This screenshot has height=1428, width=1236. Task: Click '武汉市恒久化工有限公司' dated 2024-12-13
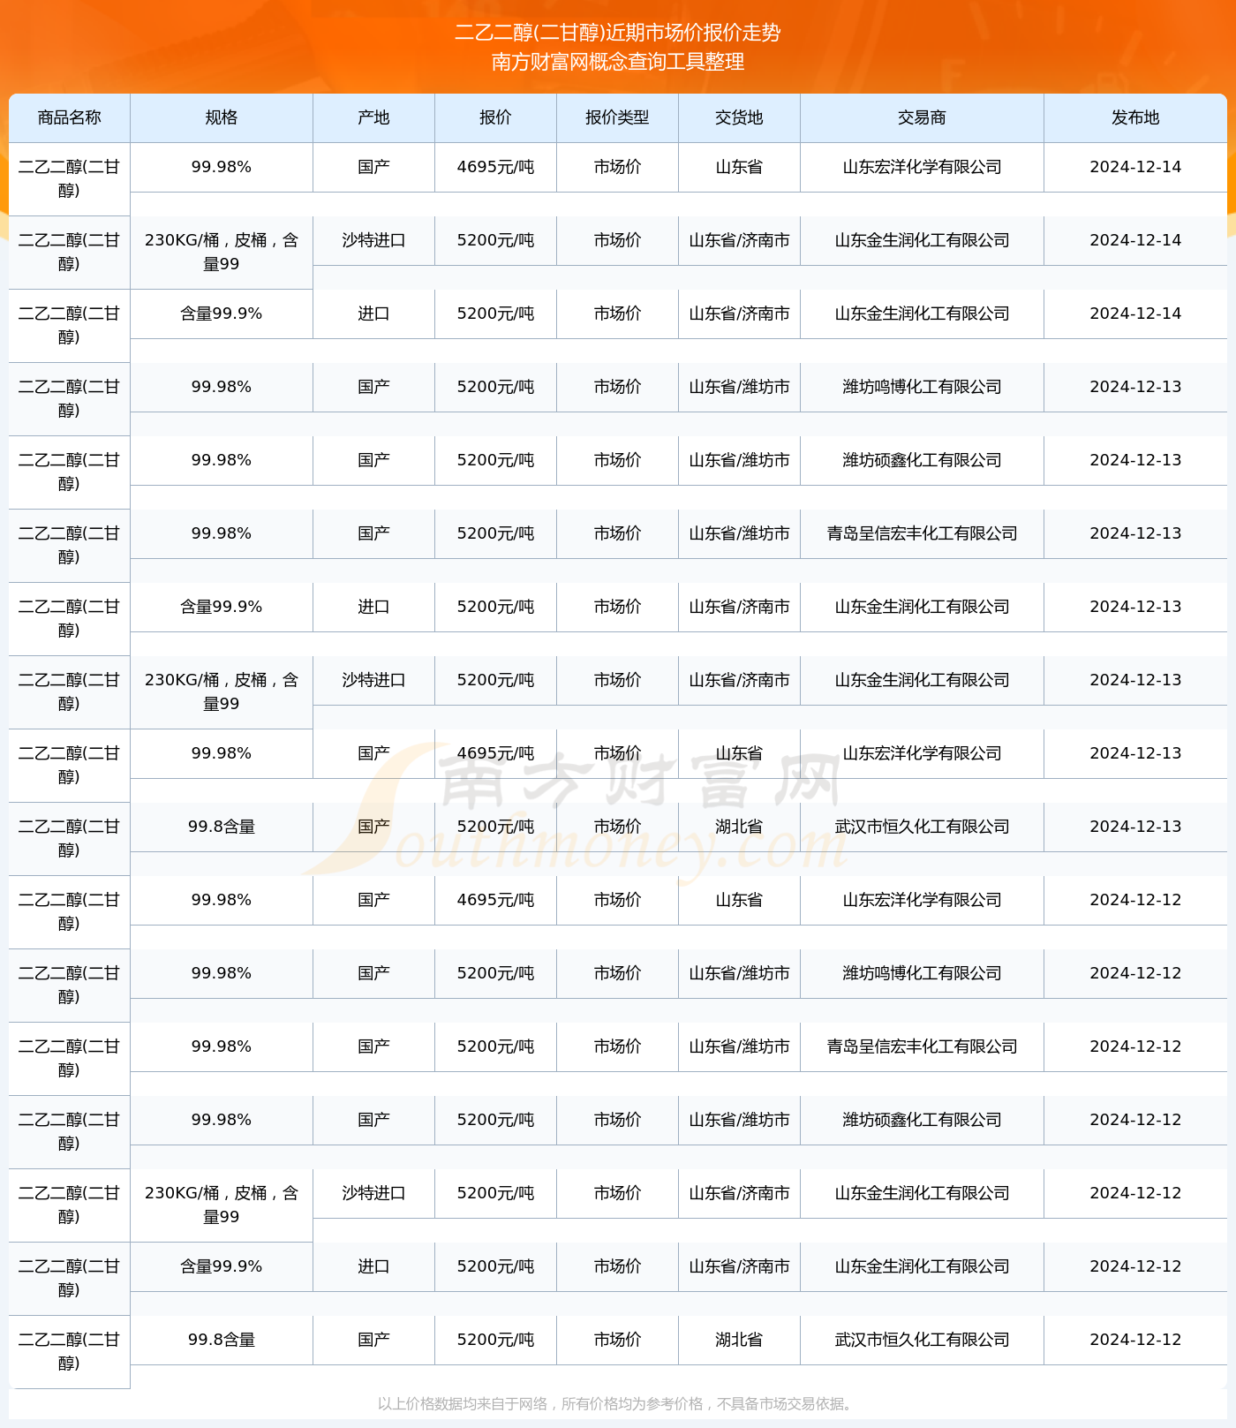(x=923, y=827)
